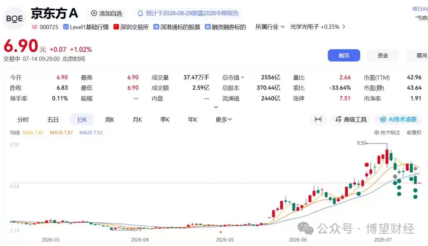Click the 深圳交易所 flag icon

(x=116, y=27)
